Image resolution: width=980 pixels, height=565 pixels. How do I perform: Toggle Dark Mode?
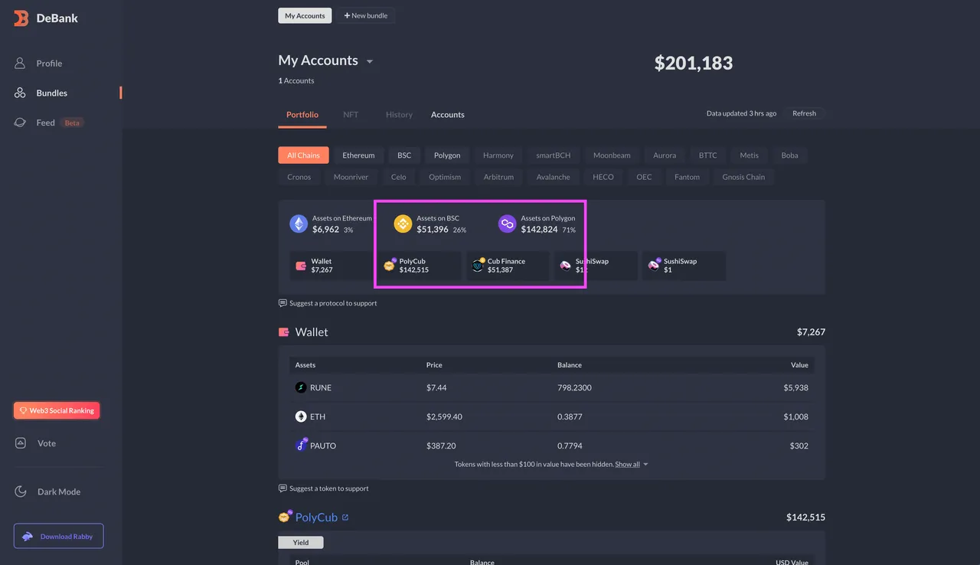pos(60,492)
